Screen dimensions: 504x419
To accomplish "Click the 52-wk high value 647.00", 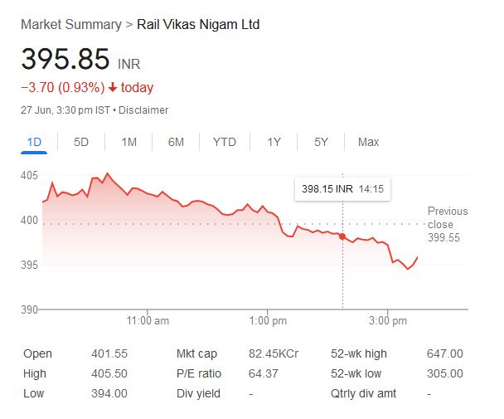I will [445, 353].
